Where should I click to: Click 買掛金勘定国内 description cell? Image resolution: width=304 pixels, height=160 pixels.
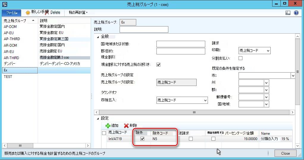(52, 26)
